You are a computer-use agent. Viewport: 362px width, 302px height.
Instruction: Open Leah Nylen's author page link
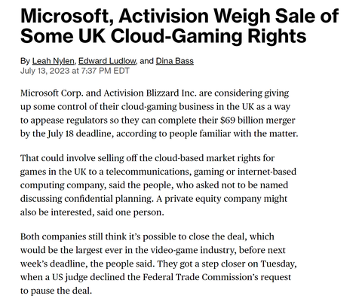tap(54, 61)
